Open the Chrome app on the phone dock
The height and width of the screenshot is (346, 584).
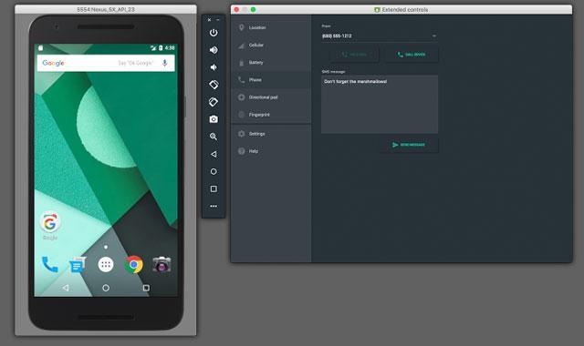pyautogui.click(x=134, y=265)
